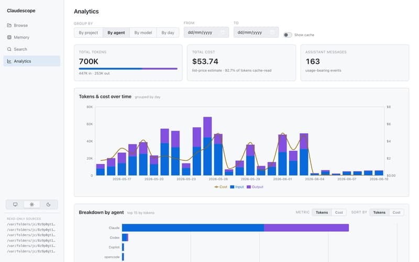Screen dimensions: 419x262
Task: Click the first read-only source path
Action: tap(31, 224)
